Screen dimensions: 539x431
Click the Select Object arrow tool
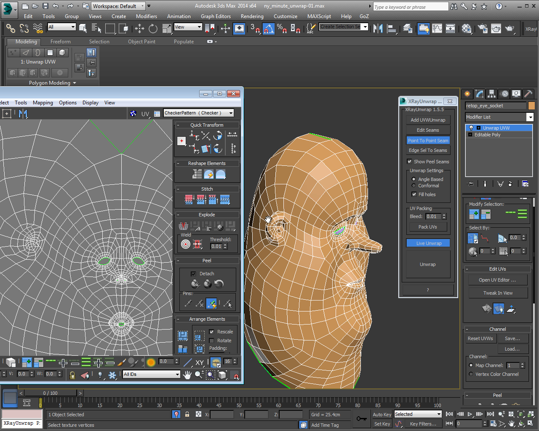point(83,29)
